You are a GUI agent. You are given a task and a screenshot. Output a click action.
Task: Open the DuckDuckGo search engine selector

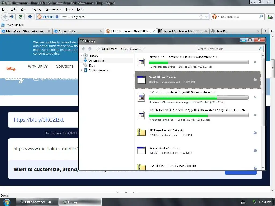pyautogui.click(x=216, y=17)
